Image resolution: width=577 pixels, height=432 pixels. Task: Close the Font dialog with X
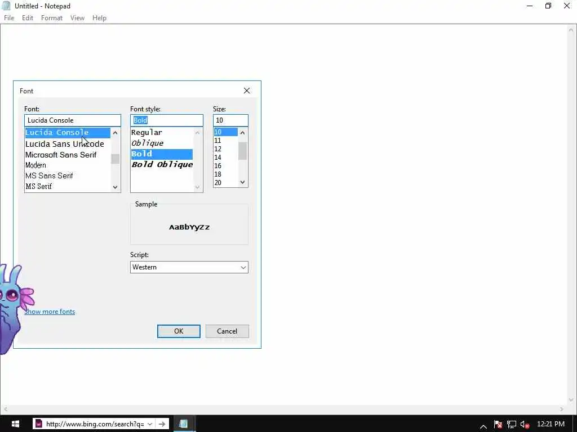click(x=247, y=91)
